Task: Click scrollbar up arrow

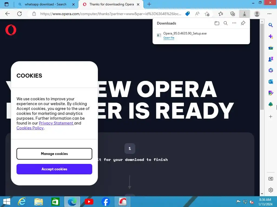Action: click(262, 22)
